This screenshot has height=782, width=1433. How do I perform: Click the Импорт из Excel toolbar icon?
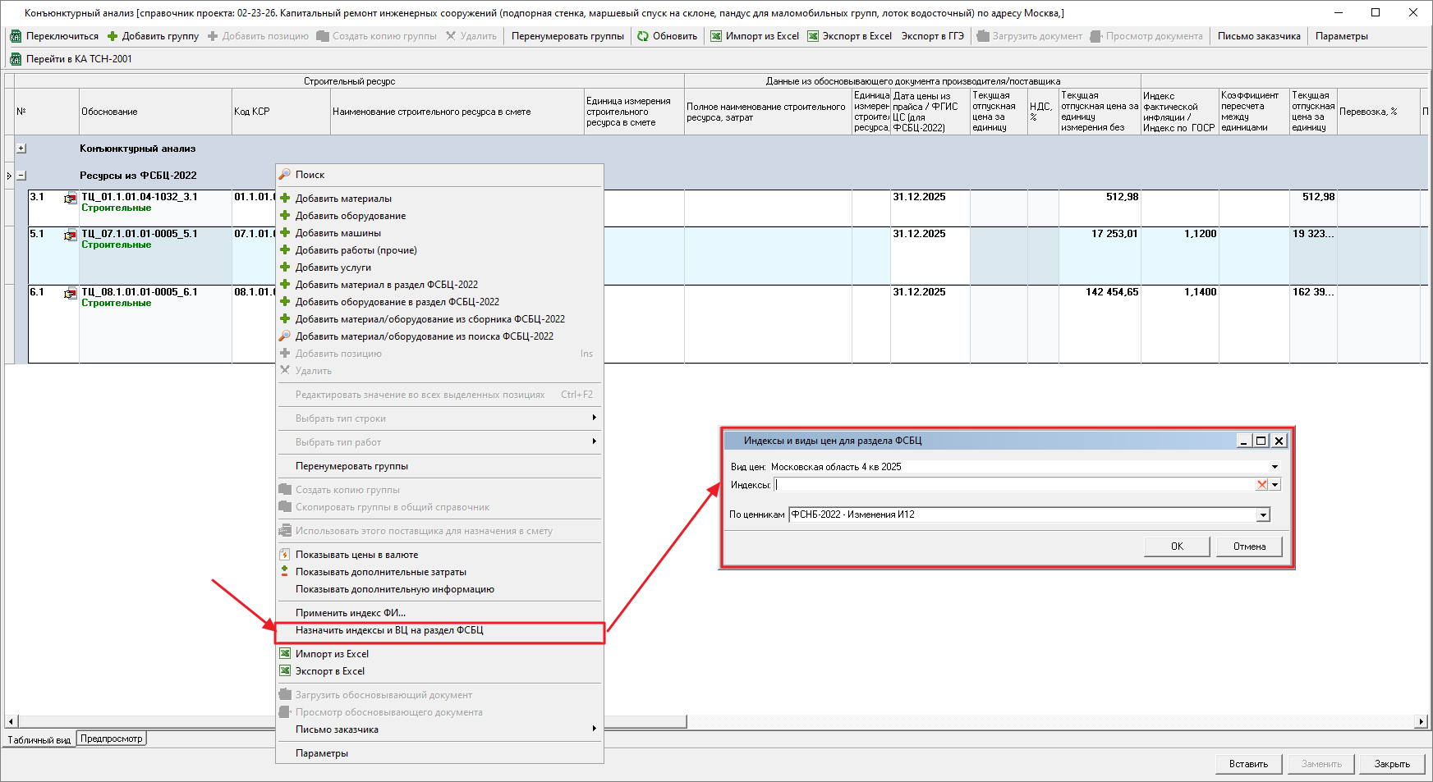[x=716, y=36]
